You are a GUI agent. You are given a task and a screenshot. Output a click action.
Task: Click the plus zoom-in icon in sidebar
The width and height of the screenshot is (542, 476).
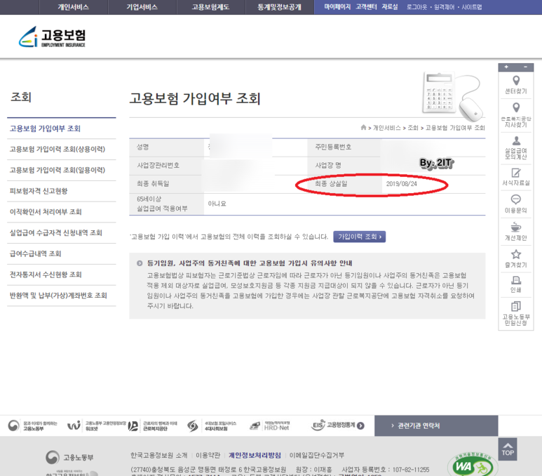coord(506,67)
